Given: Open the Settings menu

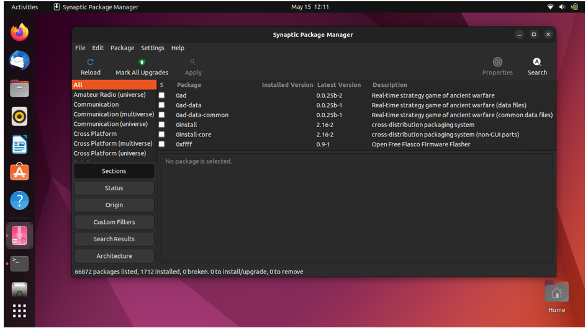Looking at the screenshot, I should pyautogui.click(x=152, y=48).
